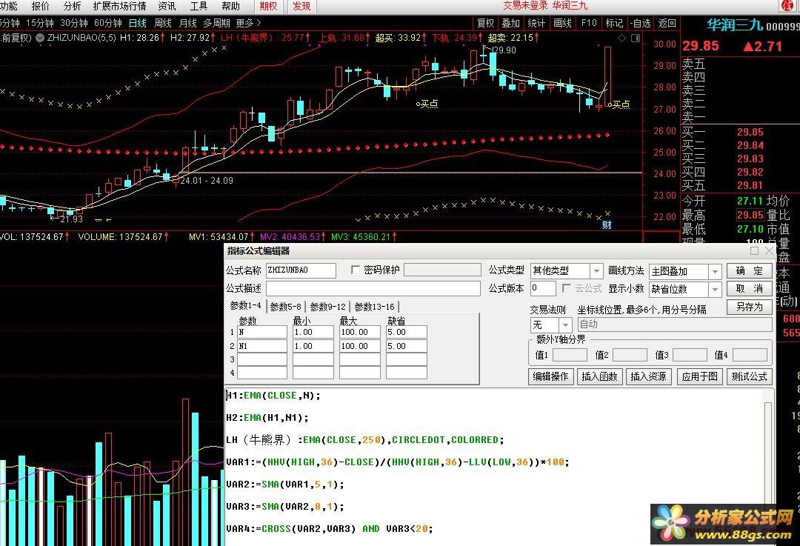Open the 帮助 menu

230,6
